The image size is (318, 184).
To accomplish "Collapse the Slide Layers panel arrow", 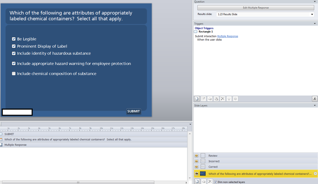I will (x=315, y=105).
